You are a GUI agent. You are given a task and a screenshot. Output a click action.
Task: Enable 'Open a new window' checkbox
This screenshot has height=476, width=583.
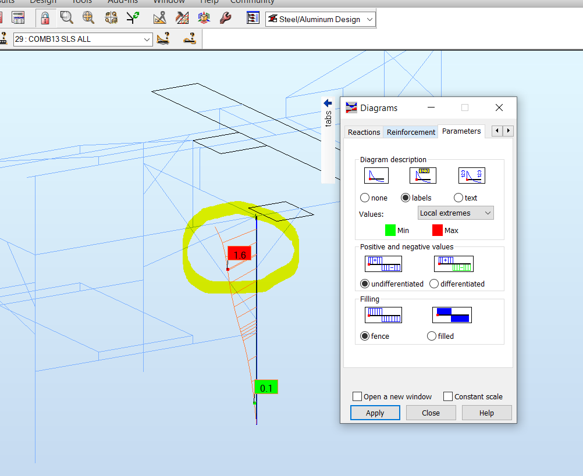357,396
